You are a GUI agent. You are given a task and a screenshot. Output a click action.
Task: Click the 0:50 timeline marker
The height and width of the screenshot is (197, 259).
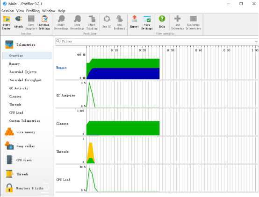point(227,50)
